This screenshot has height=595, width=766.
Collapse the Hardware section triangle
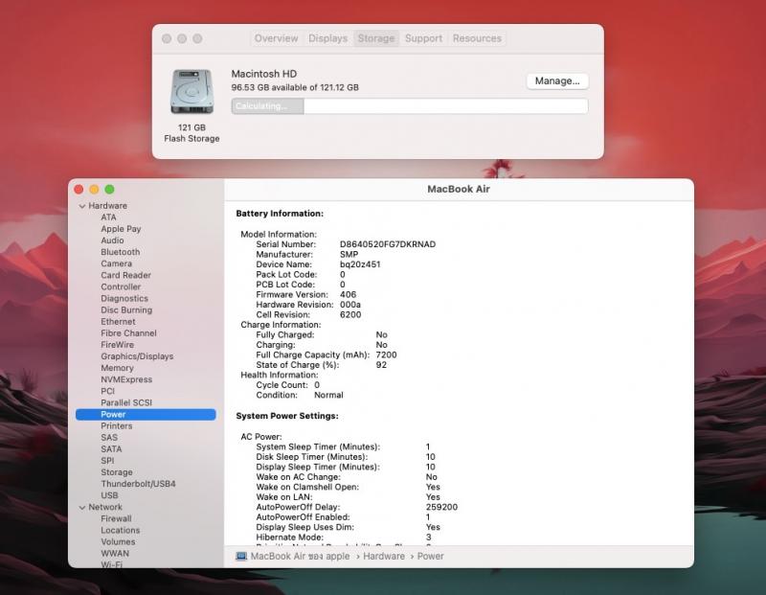81,206
